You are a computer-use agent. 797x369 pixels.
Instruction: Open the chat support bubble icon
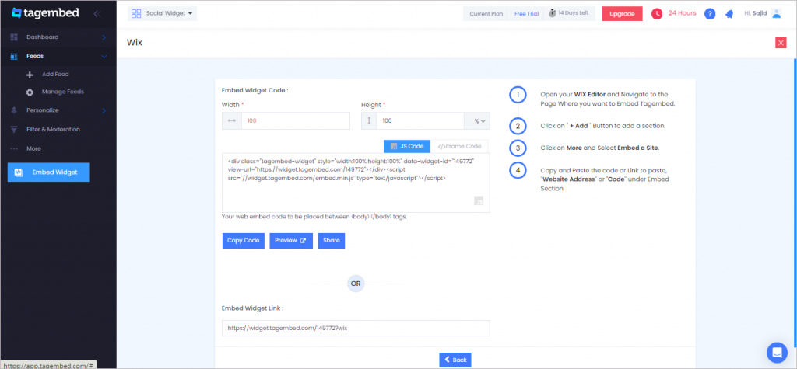[777, 352]
